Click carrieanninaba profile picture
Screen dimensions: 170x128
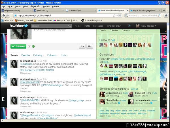131,102
